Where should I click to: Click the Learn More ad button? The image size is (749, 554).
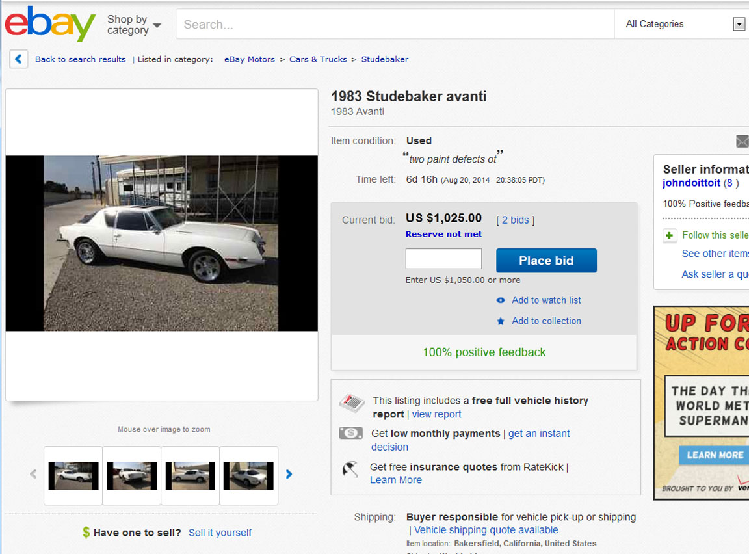(714, 455)
